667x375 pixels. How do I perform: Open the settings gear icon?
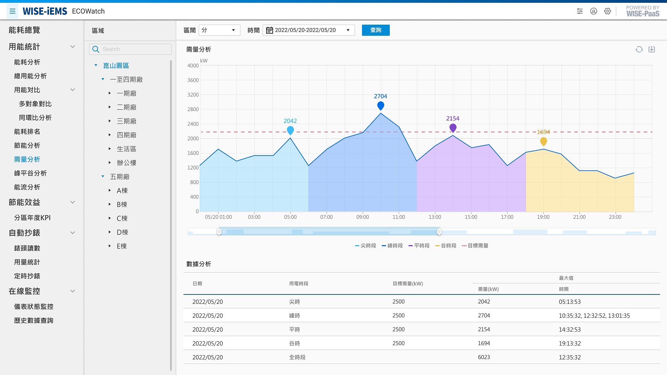tap(607, 11)
